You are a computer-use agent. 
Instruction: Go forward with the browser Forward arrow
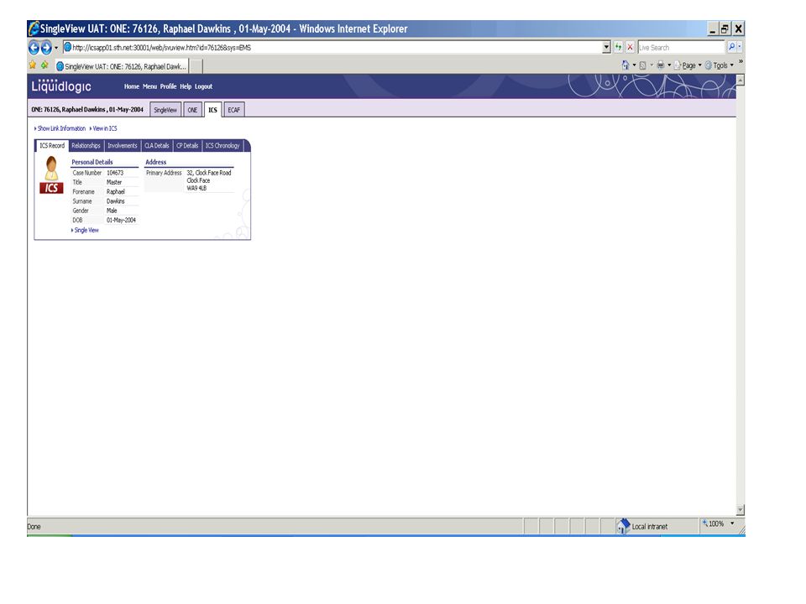[45, 48]
